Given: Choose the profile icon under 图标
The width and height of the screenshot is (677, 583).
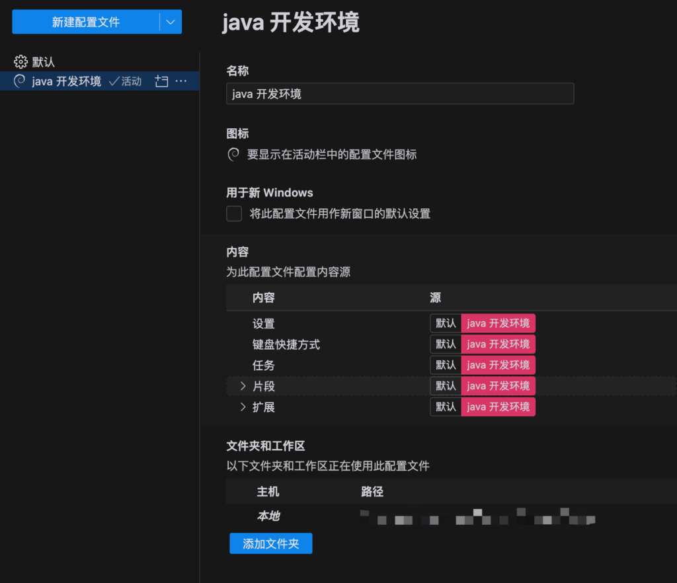Looking at the screenshot, I should (x=233, y=155).
